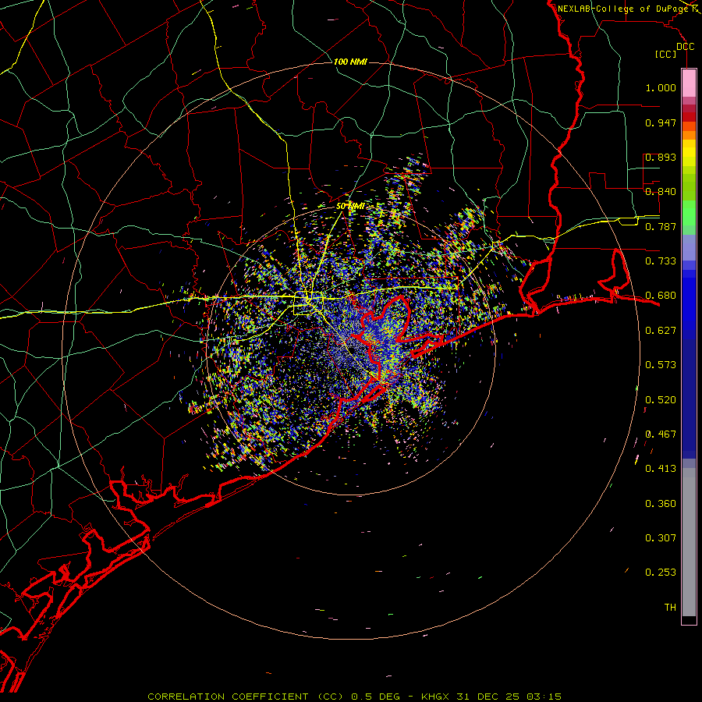Screen dimensions: 702x702
Task: Select the 1.000 scale value
Action: (x=661, y=88)
